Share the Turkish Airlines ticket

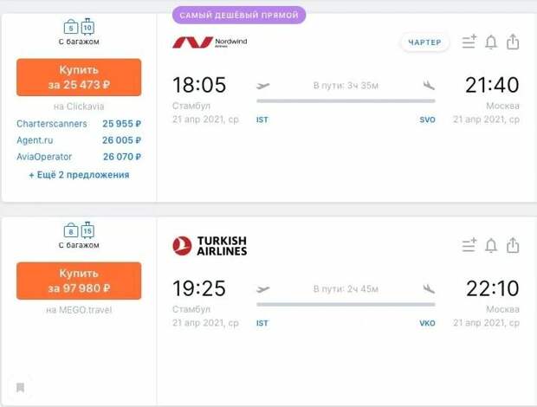tap(513, 245)
